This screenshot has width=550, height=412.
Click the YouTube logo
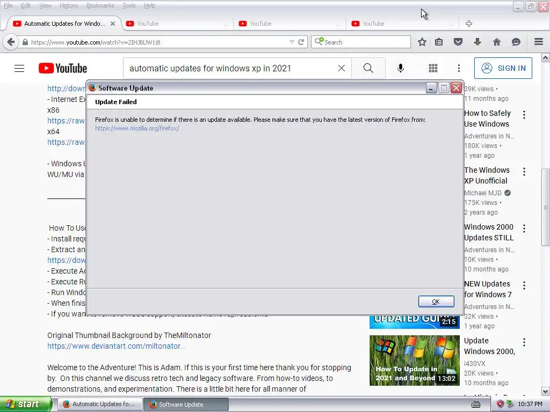point(63,68)
